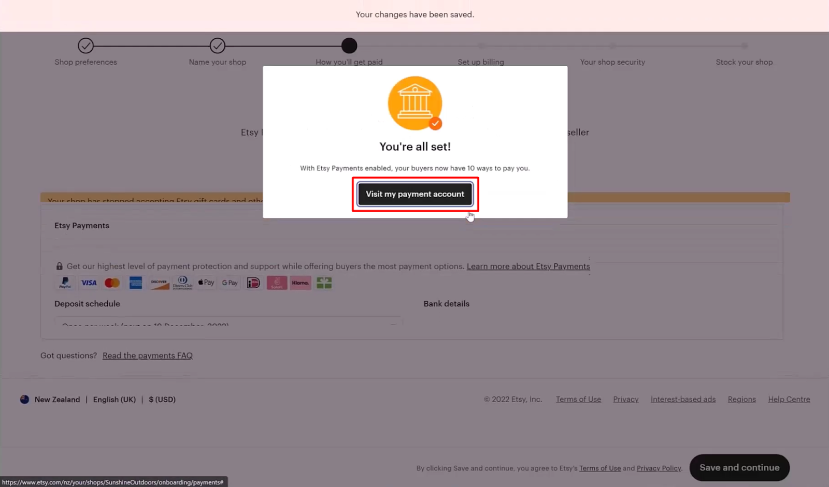Select the Mastercard icon

coord(112,283)
